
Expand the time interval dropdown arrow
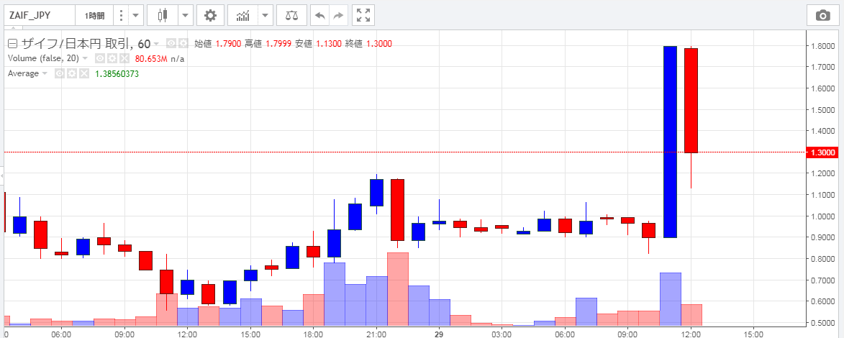(136, 16)
